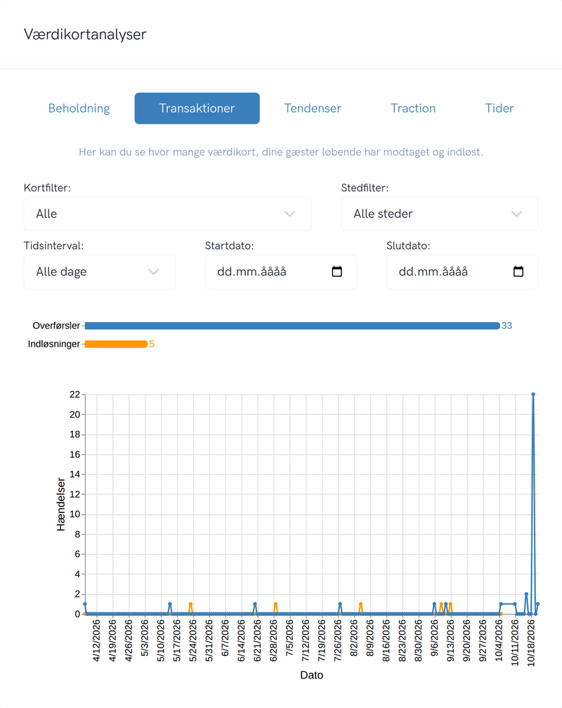The width and height of the screenshot is (562, 708).
Task: Expand the Kortfilter dropdown chevron
Action: pos(289,214)
